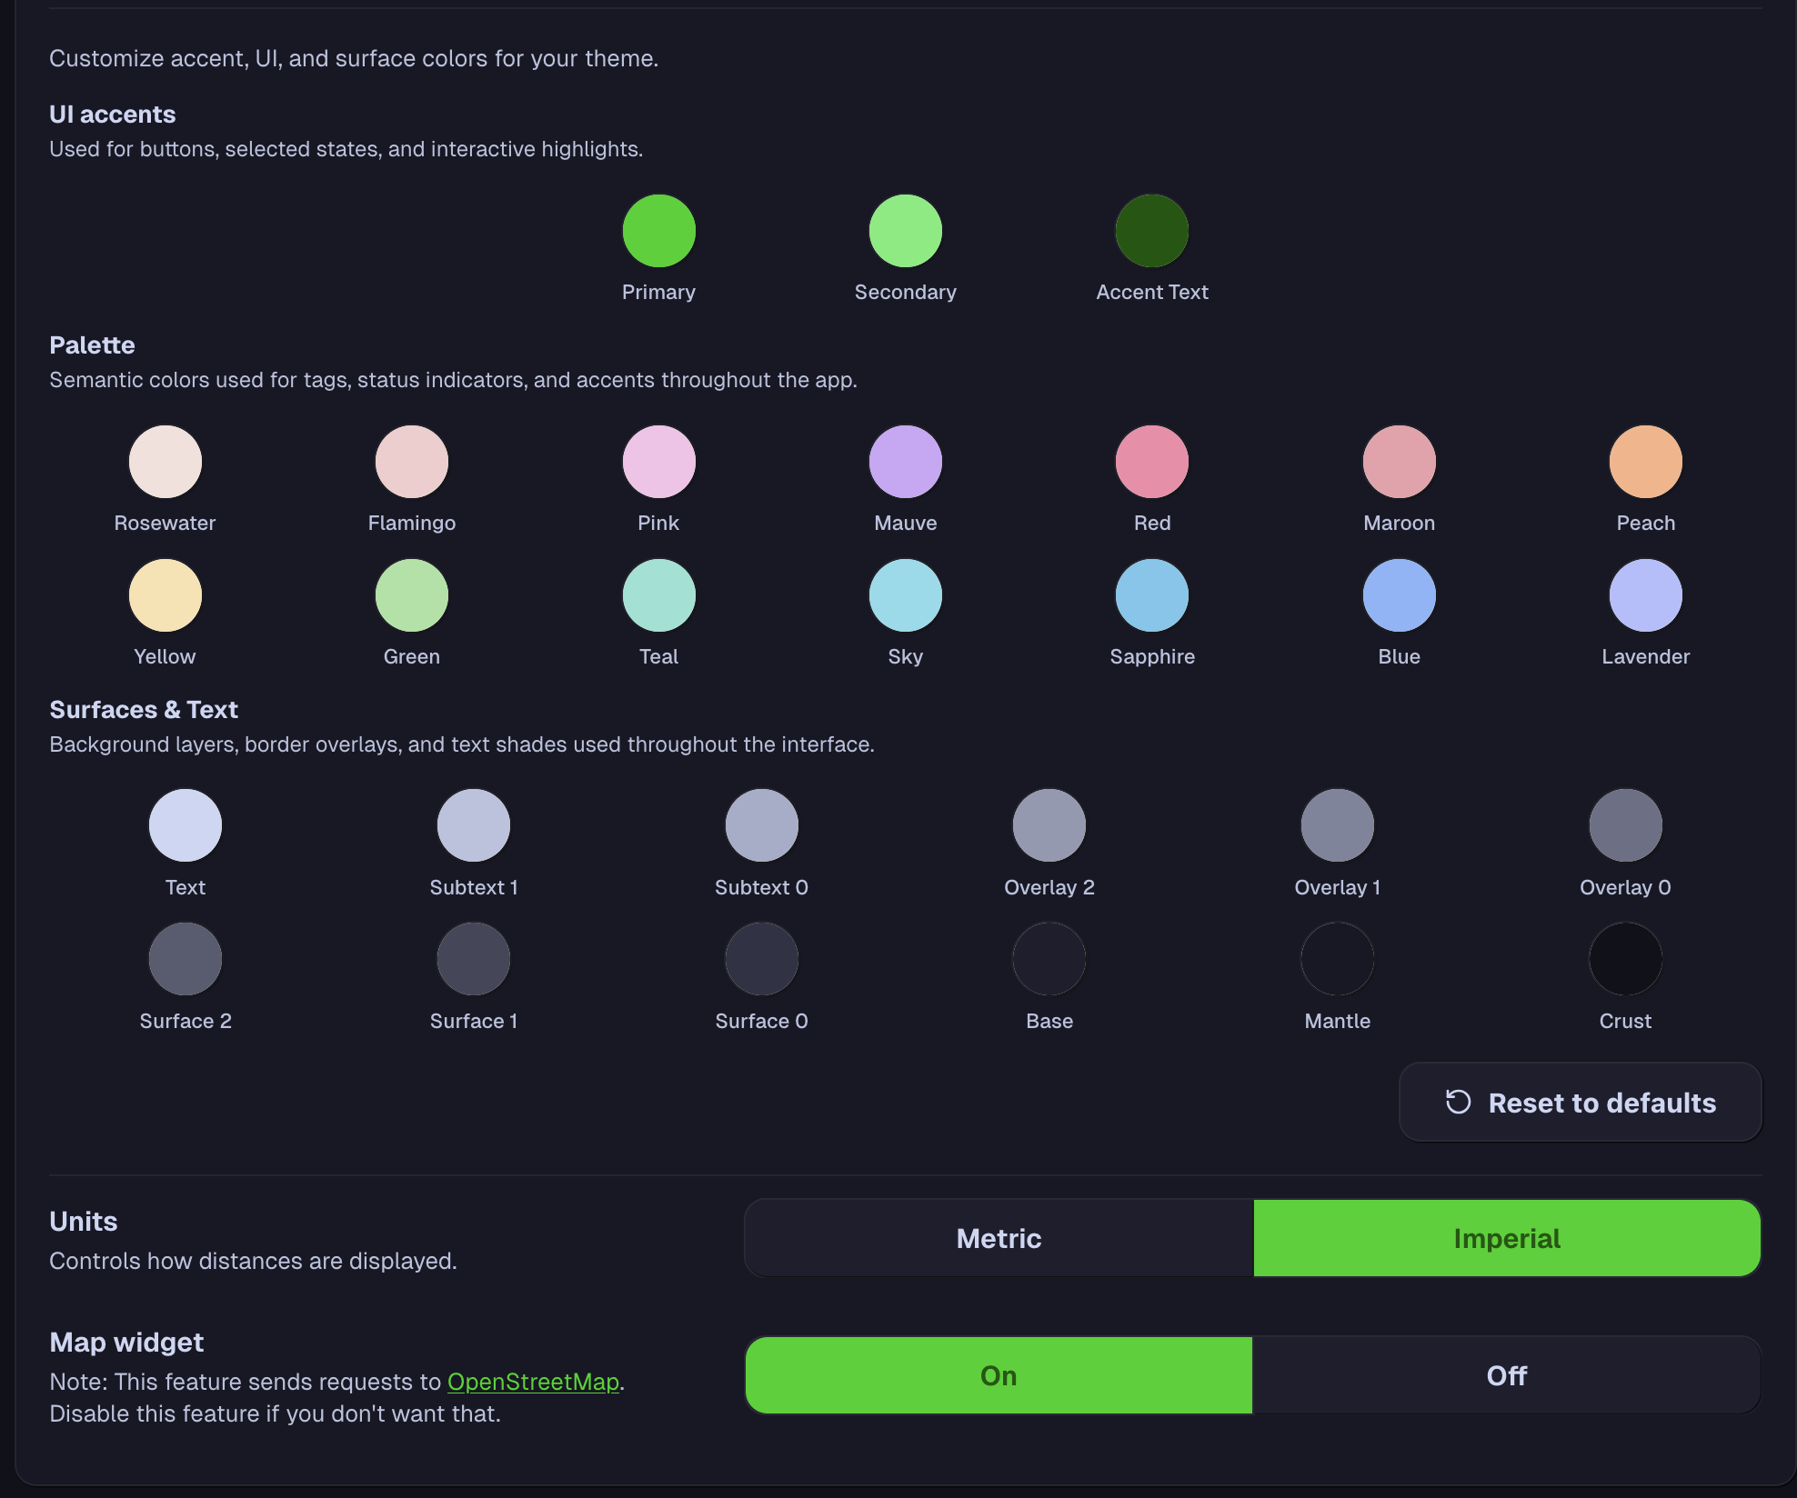
Task: Choose the Surface 0 color
Action: (761, 957)
